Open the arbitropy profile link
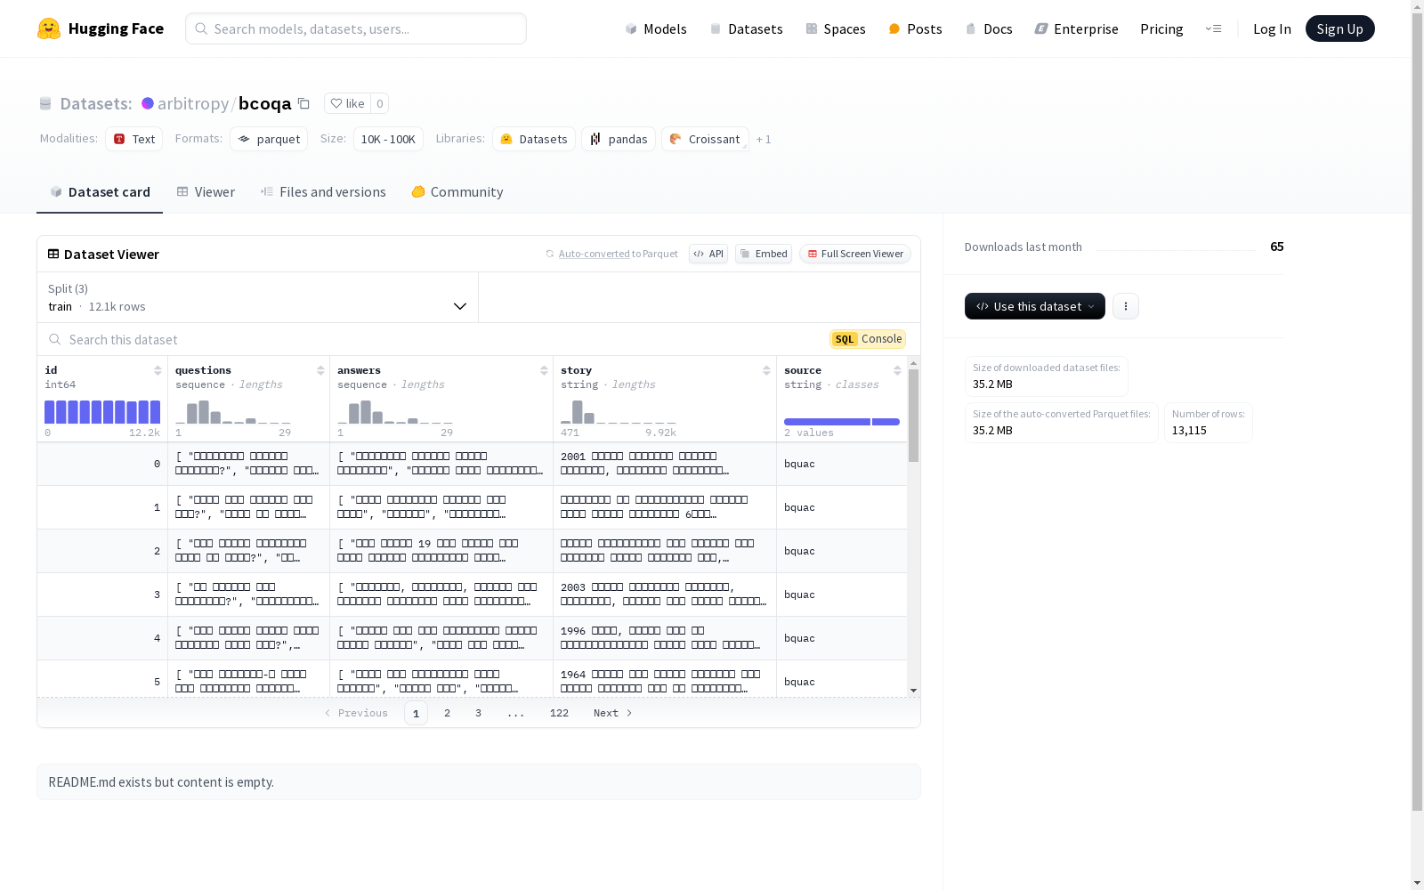This screenshot has height=890, width=1424. (193, 103)
